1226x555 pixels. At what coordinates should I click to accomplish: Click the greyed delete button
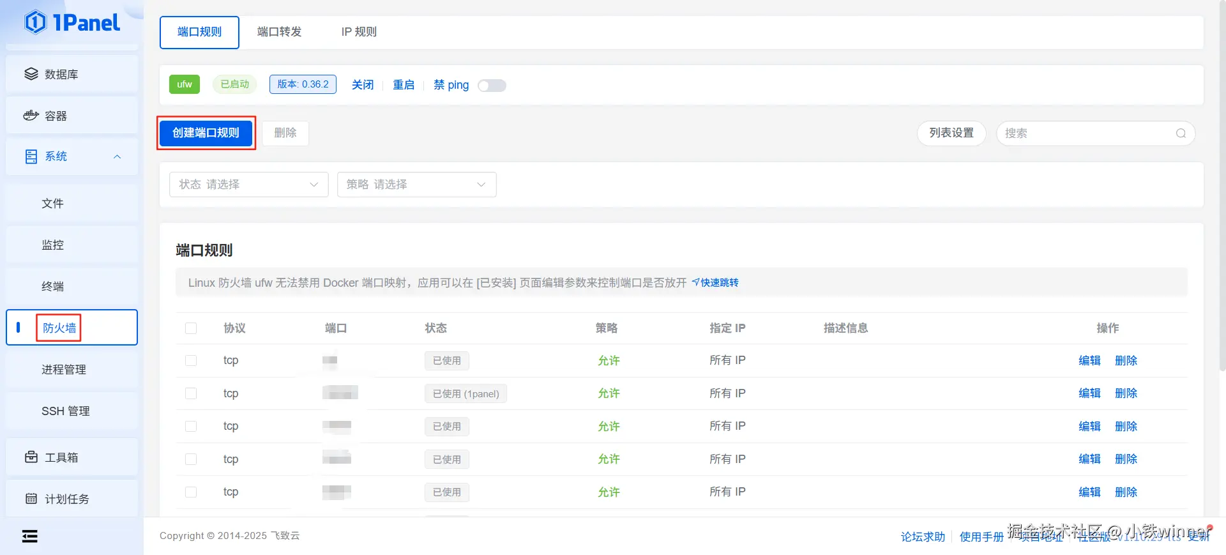point(285,133)
